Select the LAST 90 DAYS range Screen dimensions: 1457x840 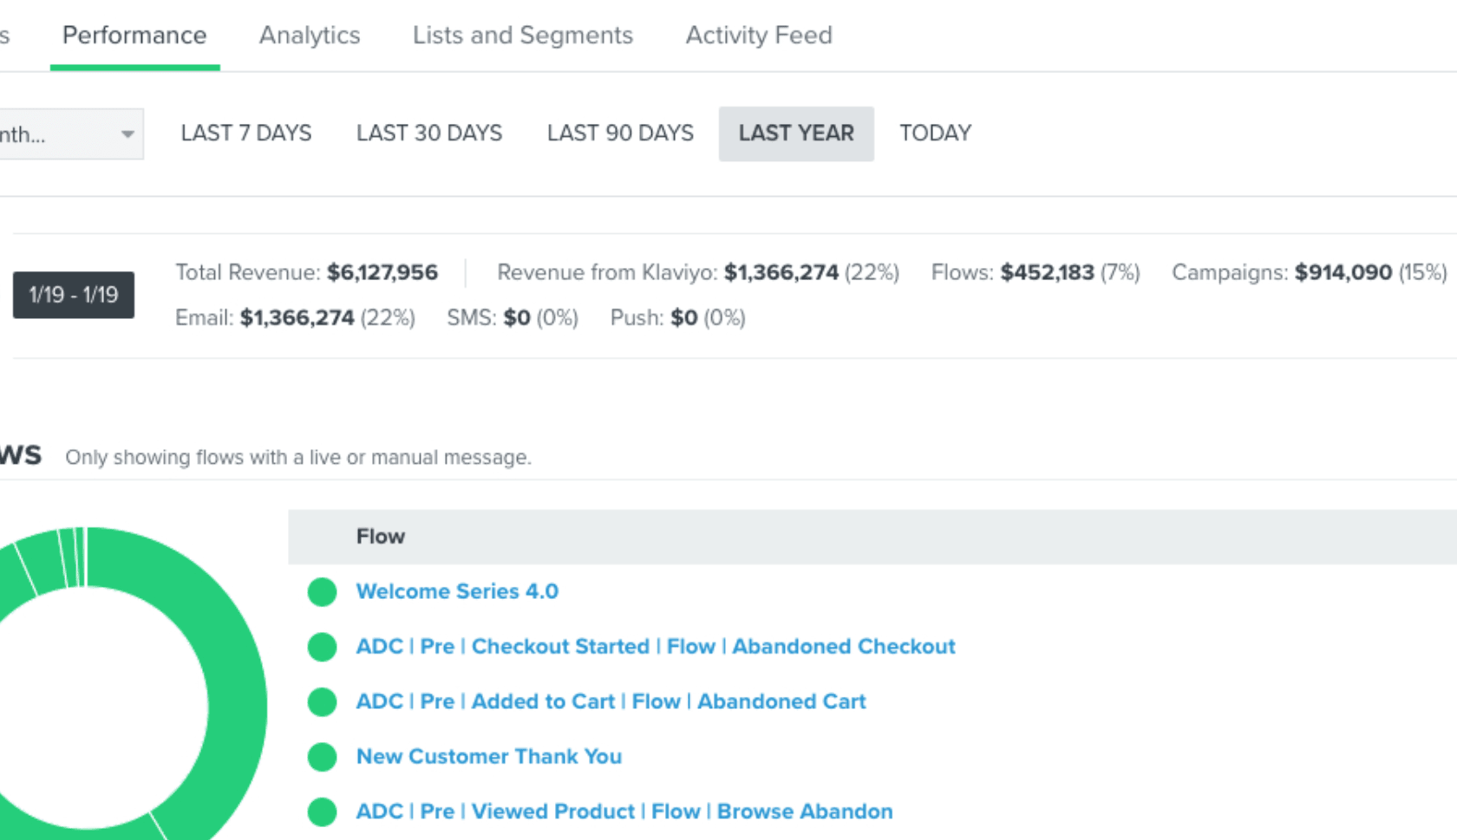click(x=620, y=133)
